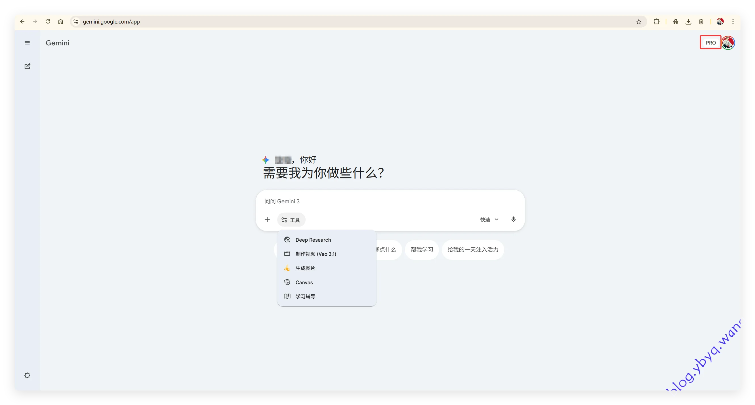The height and width of the screenshot is (405, 755).
Task: Click the PRO badge
Action: (710, 42)
